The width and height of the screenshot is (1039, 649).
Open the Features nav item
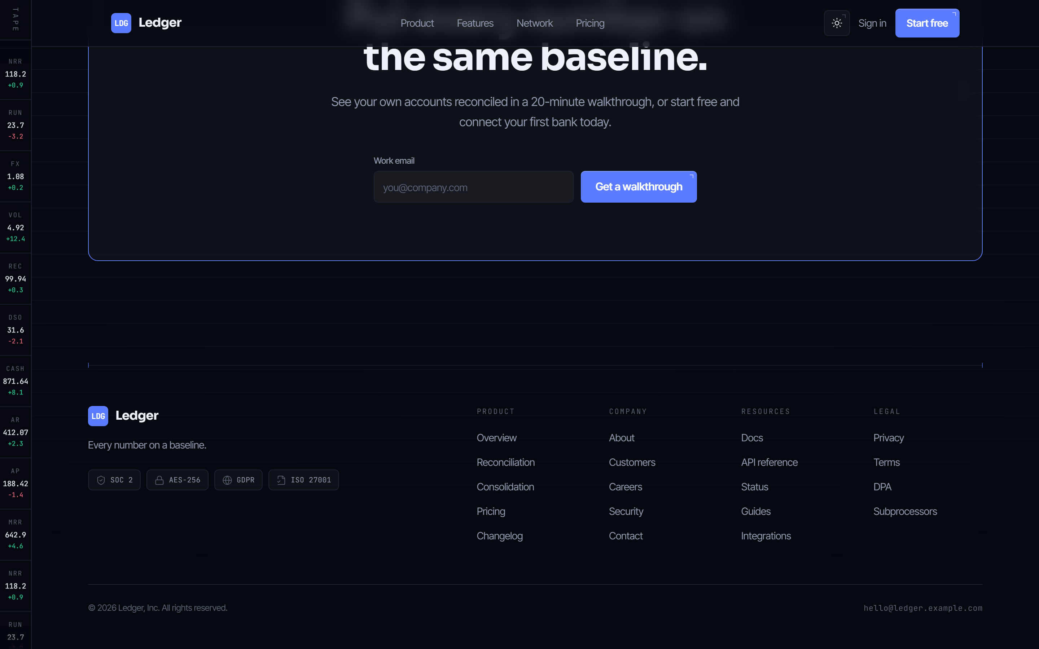pos(475,23)
